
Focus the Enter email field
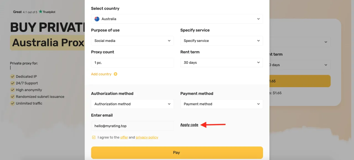(132, 126)
